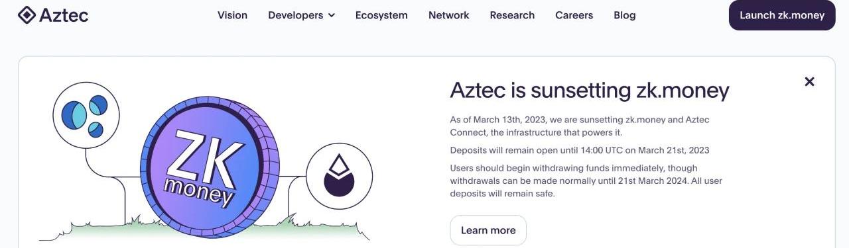Expand the chevron beside Developers

coord(332,15)
